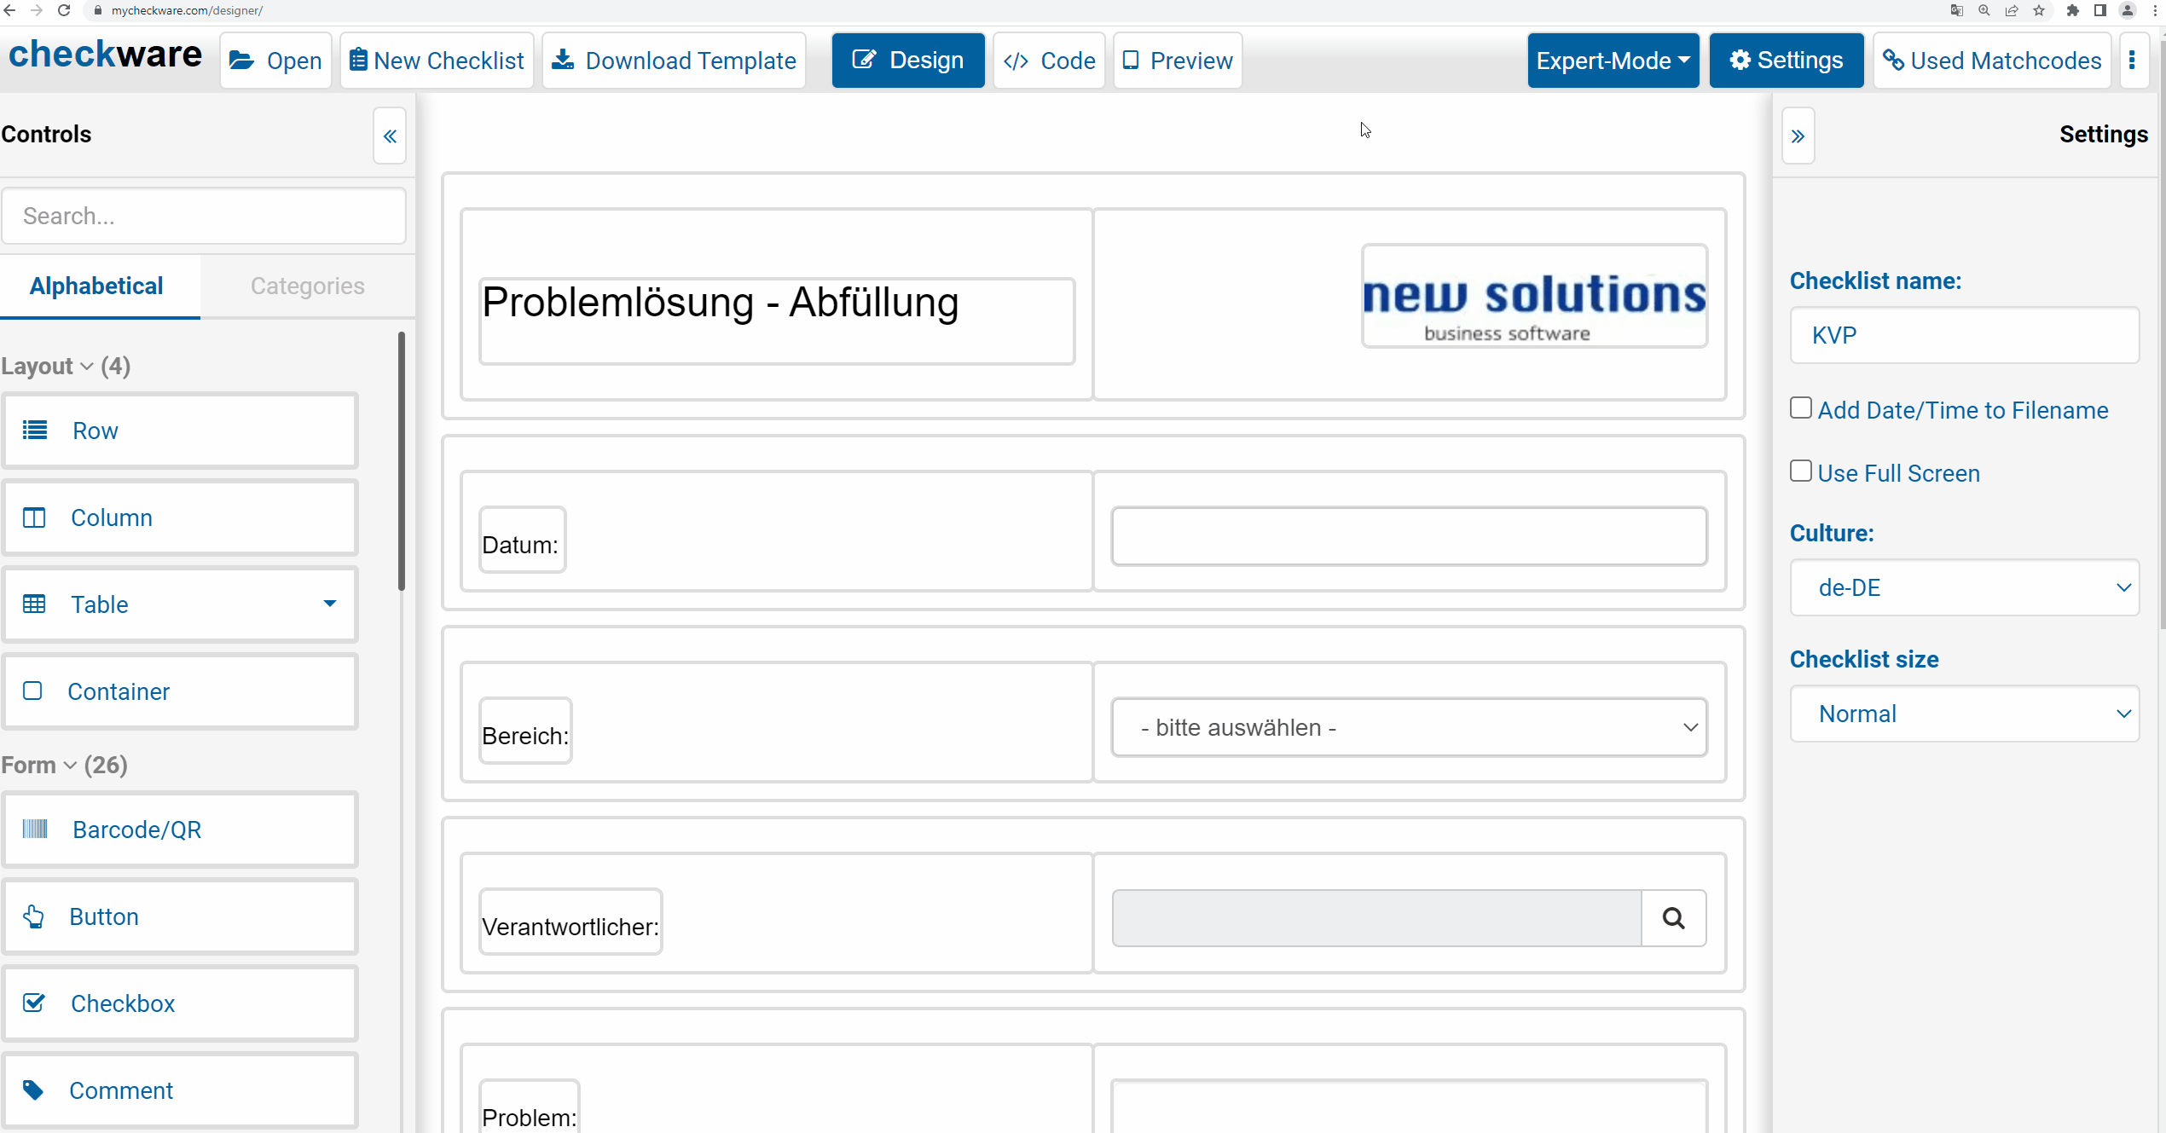This screenshot has height=1133, width=2166.
Task: Click the New Checklist button
Action: [437, 61]
